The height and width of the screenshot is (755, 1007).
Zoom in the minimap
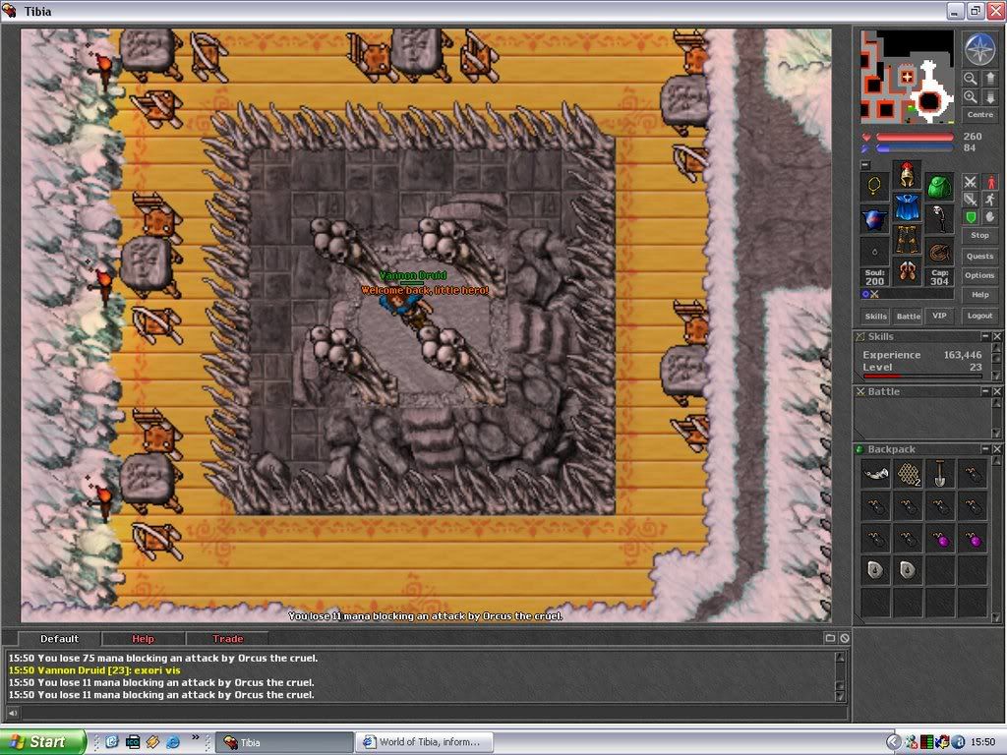click(971, 97)
